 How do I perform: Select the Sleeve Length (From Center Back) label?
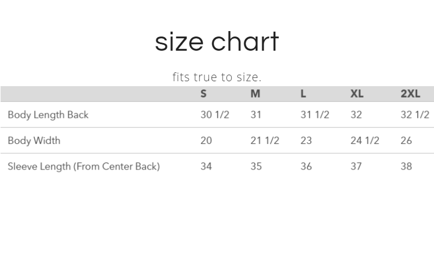click(x=83, y=166)
